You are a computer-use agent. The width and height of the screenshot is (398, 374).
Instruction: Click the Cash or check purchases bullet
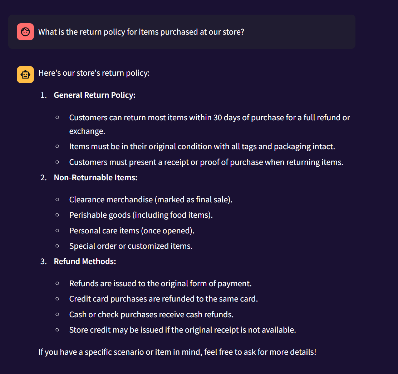151,314
